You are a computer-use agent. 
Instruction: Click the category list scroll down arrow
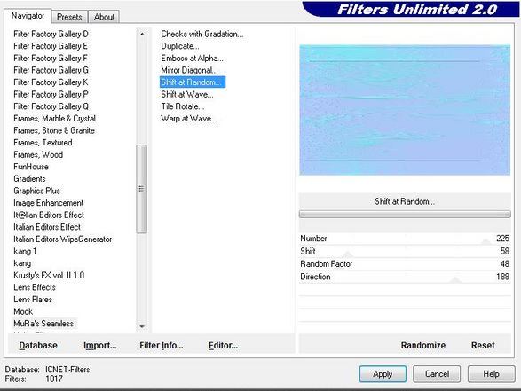(142, 326)
